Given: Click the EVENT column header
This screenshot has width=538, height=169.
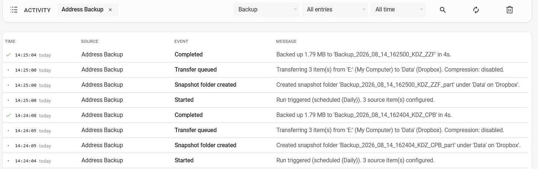Looking at the screenshot, I should 181,41.
